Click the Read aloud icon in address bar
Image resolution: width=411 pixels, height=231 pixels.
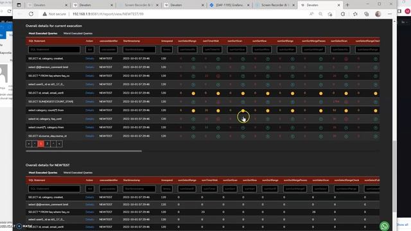point(311,14)
